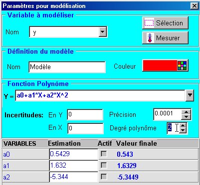
Task: Click the model name field Modèle
Action: pyautogui.click(x=67, y=67)
